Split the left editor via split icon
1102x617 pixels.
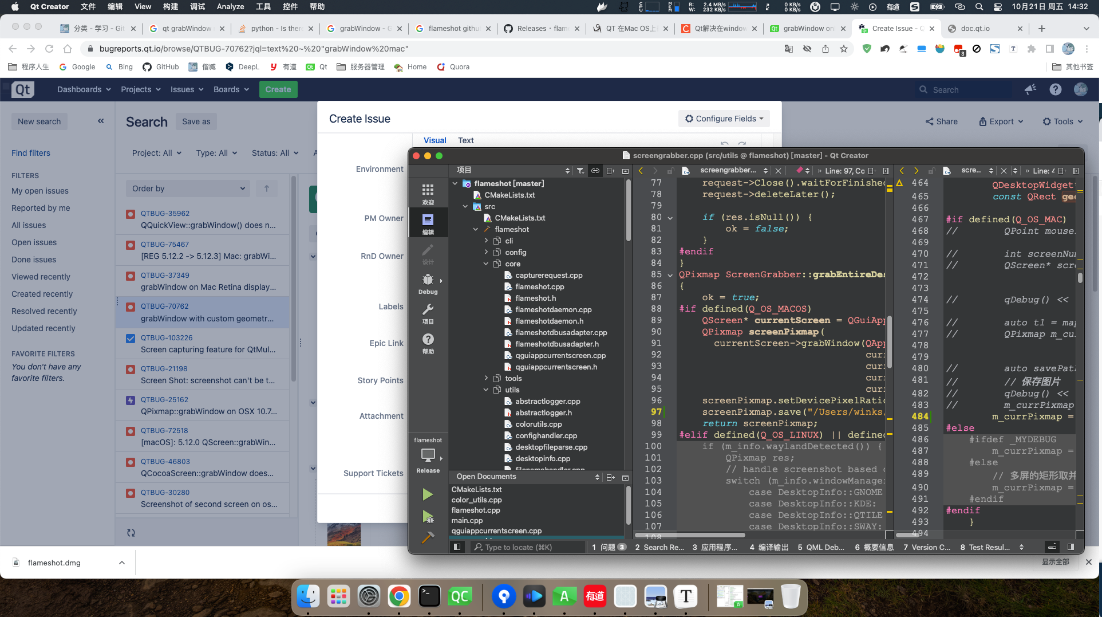[872, 171]
